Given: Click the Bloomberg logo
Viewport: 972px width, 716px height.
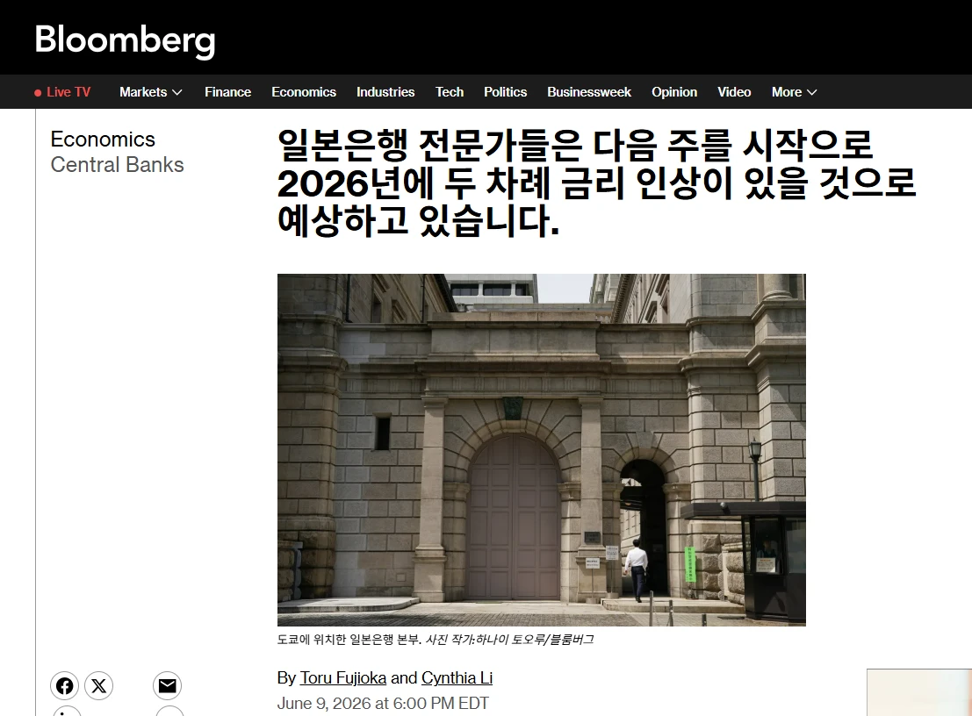Looking at the screenshot, I should (125, 40).
